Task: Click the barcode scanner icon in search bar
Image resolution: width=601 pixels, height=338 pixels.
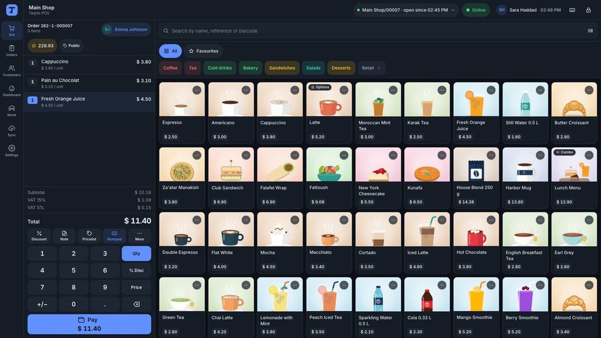Action: (590, 31)
